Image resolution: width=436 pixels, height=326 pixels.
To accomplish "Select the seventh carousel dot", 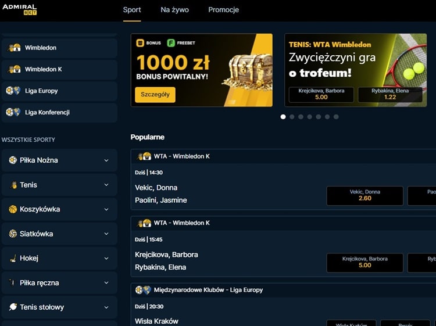I will pyautogui.click(x=336, y=117).
